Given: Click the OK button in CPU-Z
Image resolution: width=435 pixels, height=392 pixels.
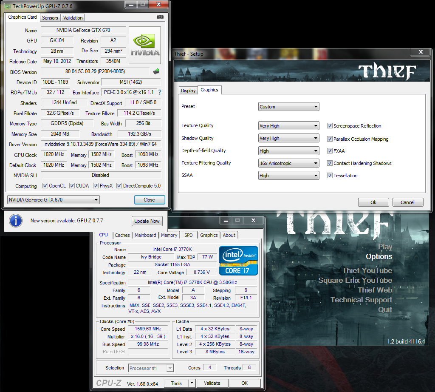Looking at the screenshot, I should pyautogui.click(x=244, y=383).
